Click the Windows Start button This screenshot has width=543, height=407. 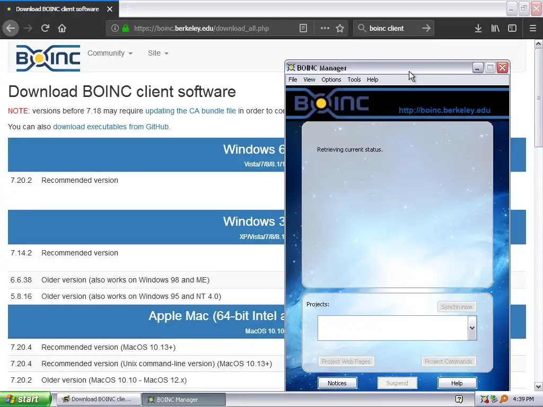coord(25,399)
